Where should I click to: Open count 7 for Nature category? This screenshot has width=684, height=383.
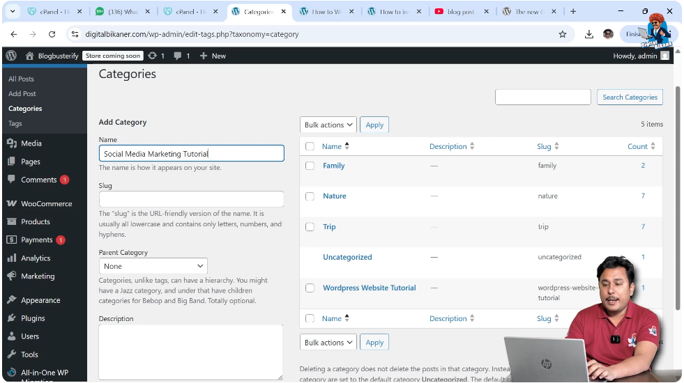tap(643, 196)
